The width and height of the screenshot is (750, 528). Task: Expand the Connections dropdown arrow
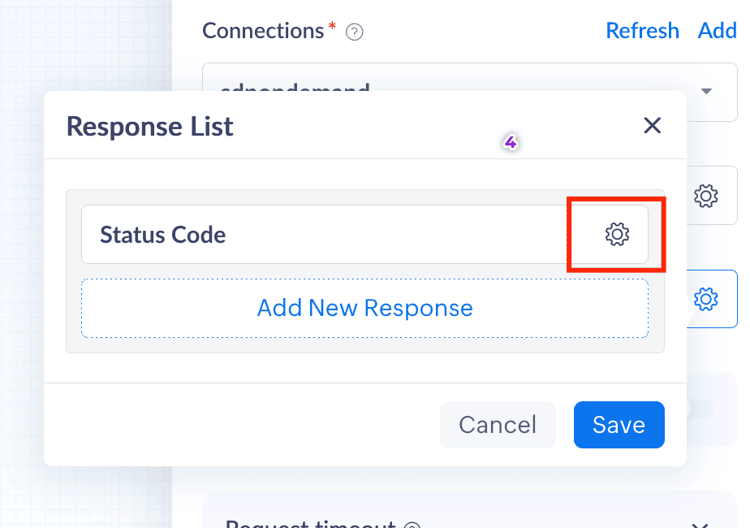click(x=706, y=91)
